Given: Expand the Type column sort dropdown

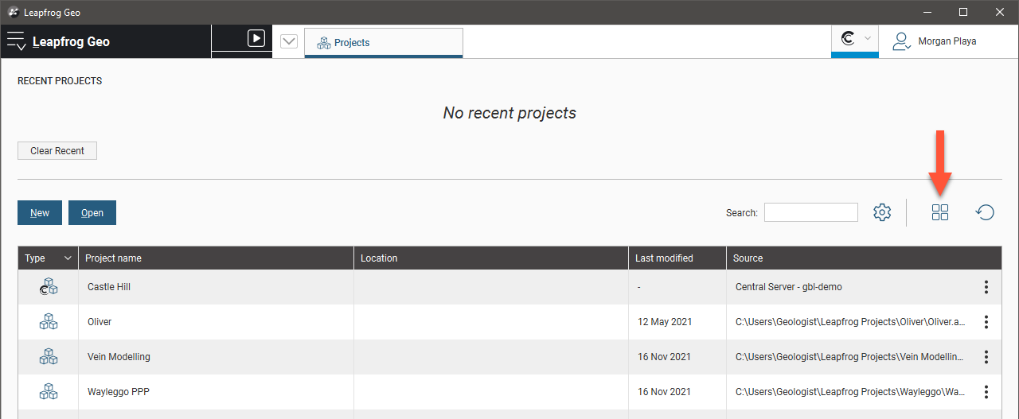Looking at the screenshot, I should [68, 258].
